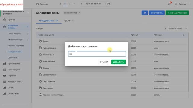Open План на кухню in the sidebar
The image size is (193, 108).
14,70
